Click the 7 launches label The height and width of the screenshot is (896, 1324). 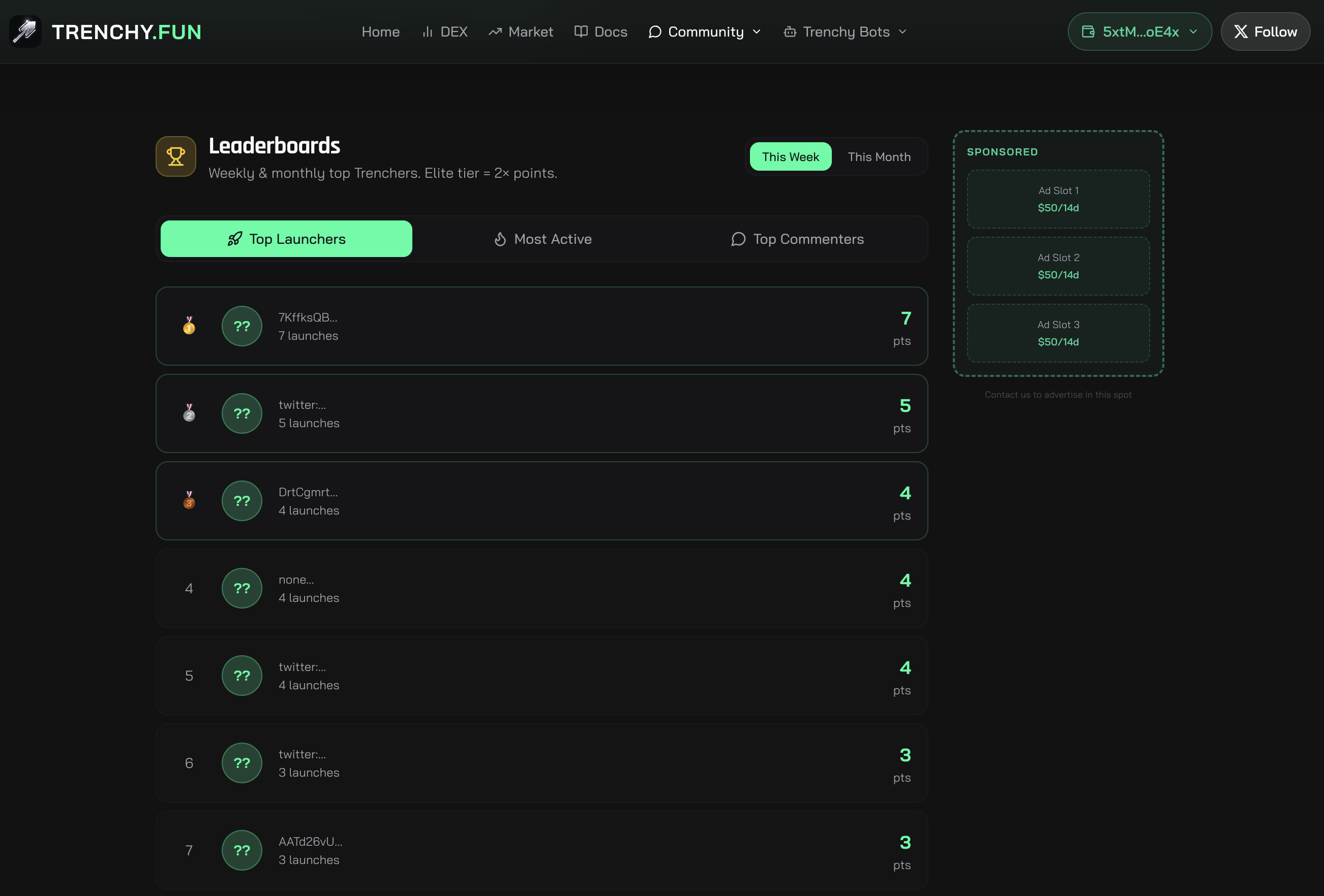(x=308, y=336)
